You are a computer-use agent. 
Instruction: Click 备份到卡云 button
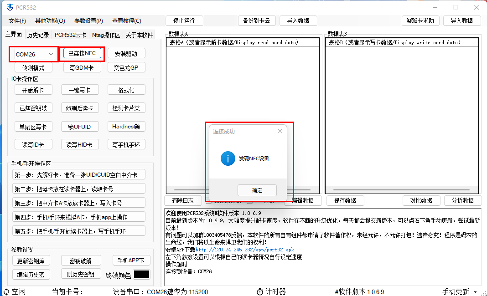coord(256,20)
